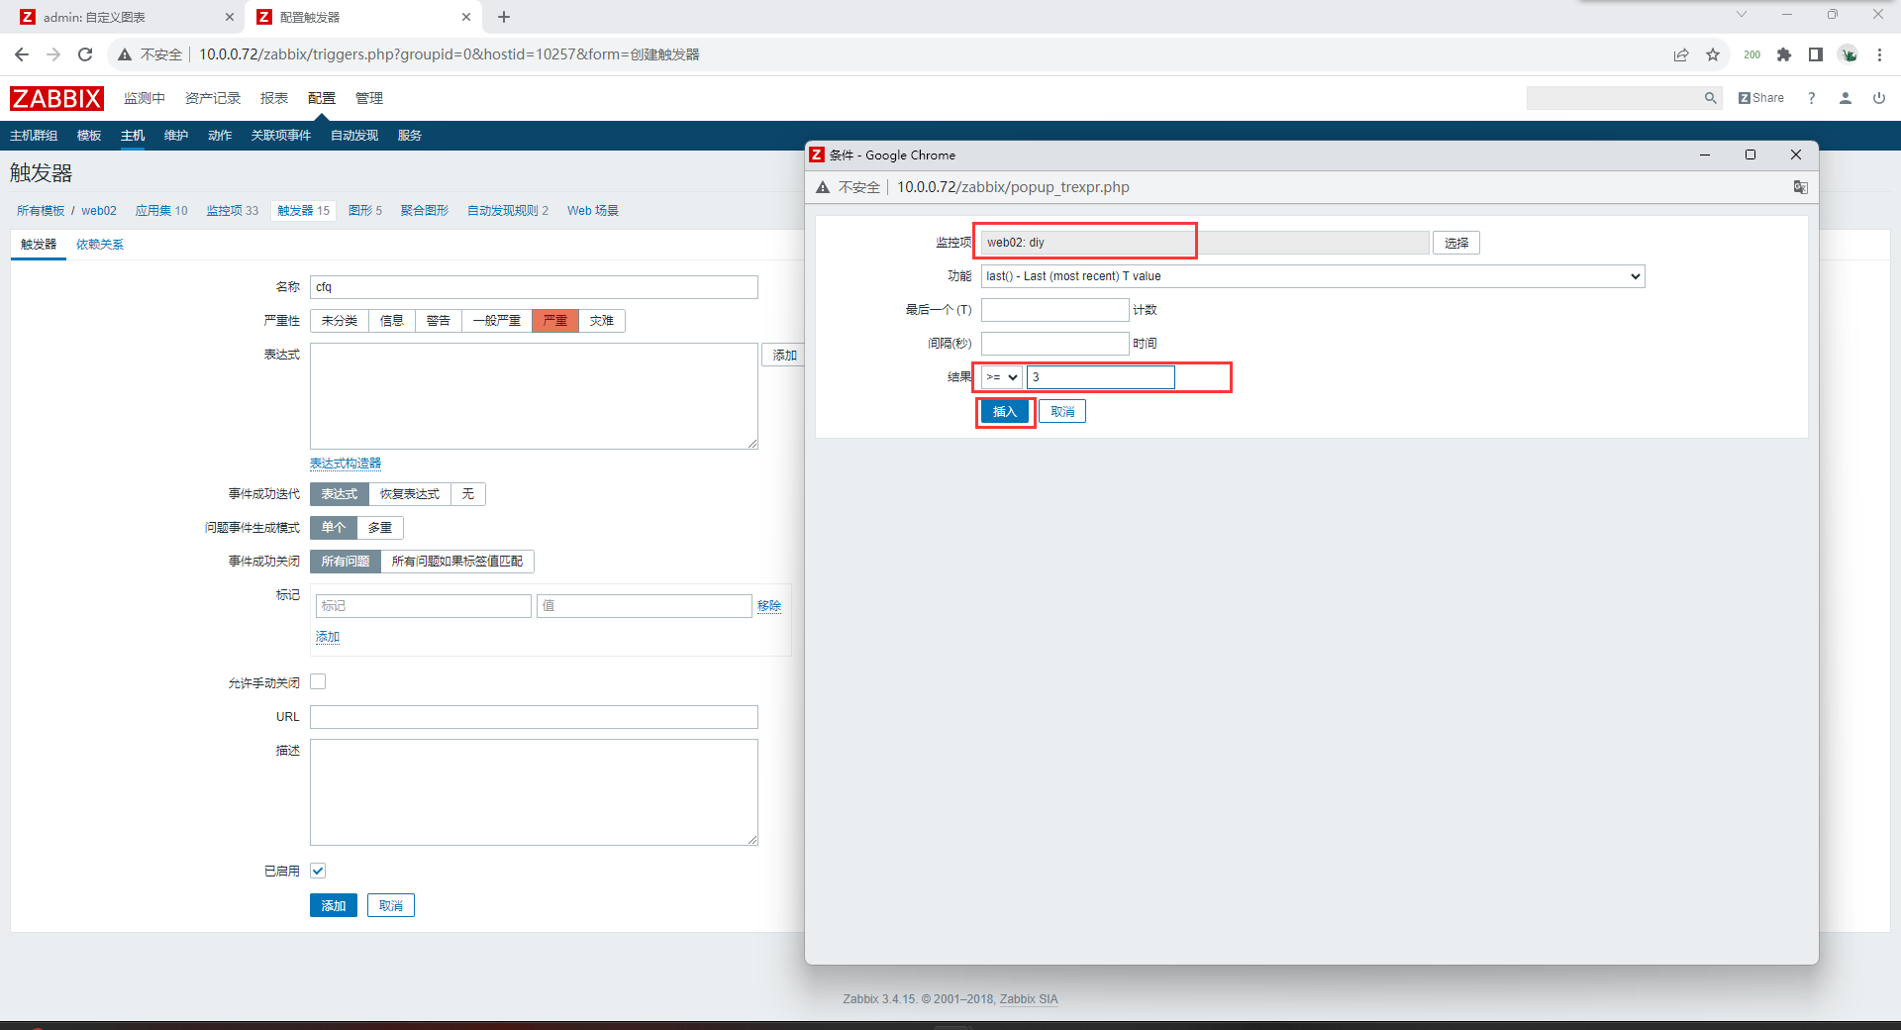Select 信息 severity

392,321
